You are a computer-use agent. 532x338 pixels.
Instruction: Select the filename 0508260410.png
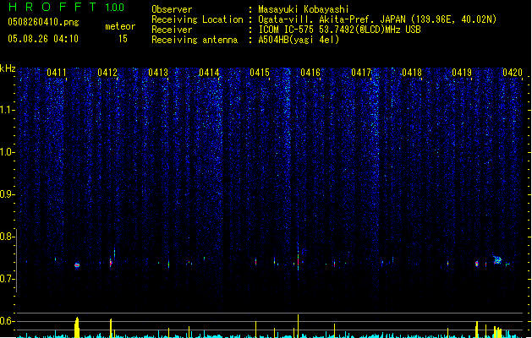[x=43, y=22]
